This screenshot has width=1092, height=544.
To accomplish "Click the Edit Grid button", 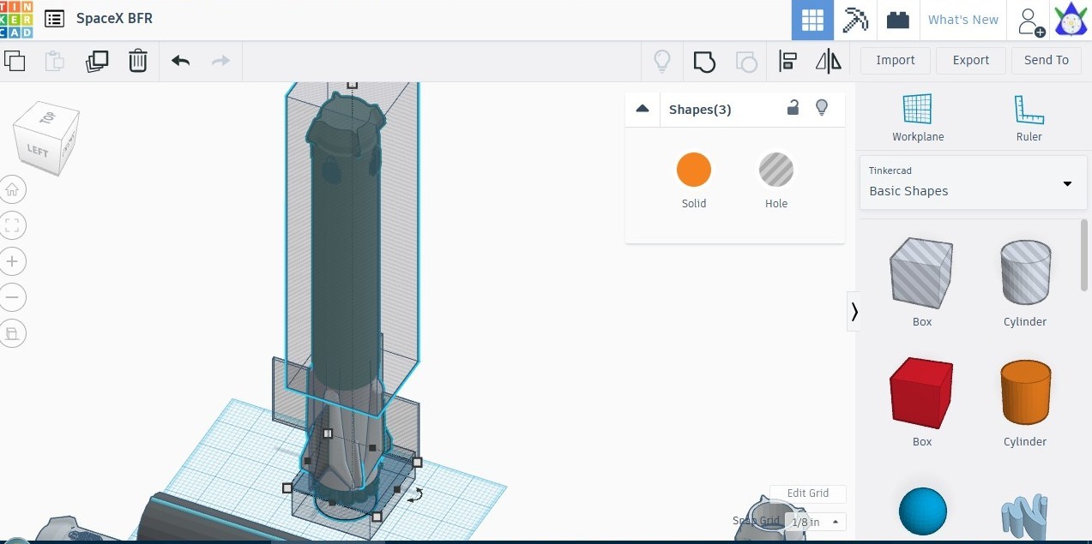I will [x=807, y=493].
